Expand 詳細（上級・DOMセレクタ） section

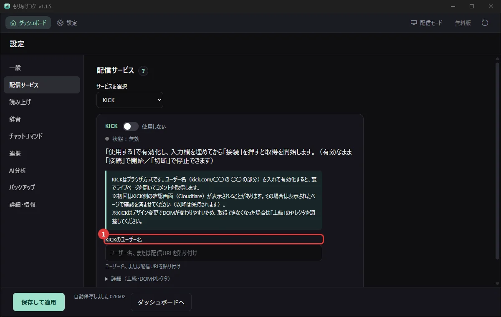(137, 279)
